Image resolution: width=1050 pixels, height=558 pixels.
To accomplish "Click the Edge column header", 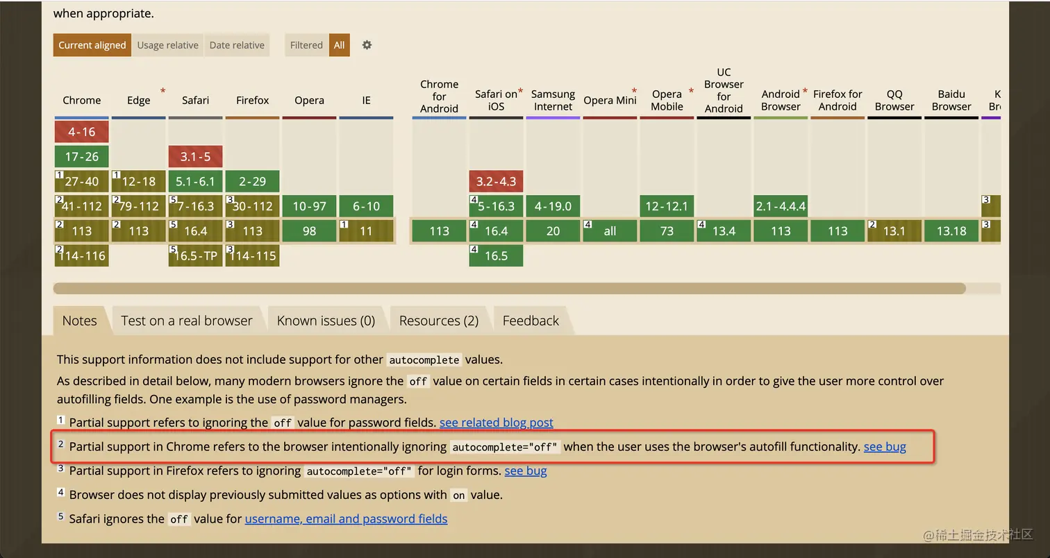I will click(x=139, y=100).
